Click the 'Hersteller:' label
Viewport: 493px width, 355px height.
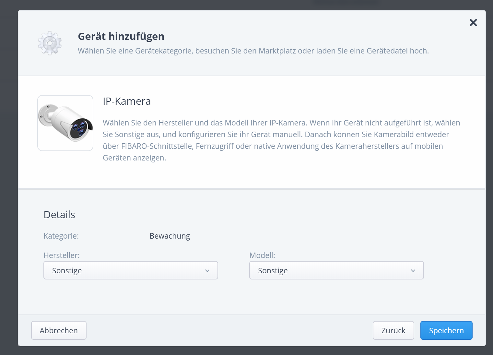61,255
